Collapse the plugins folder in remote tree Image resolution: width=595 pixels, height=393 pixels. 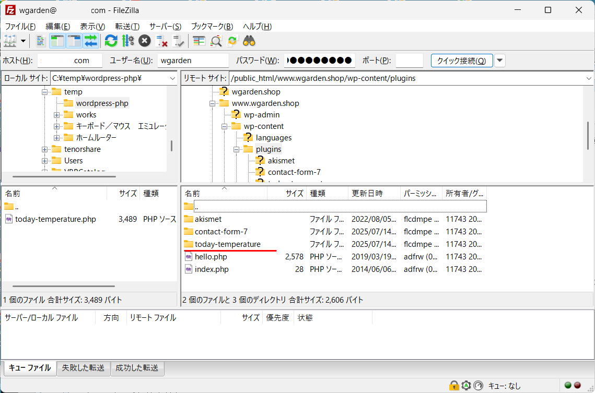(236, 149)
